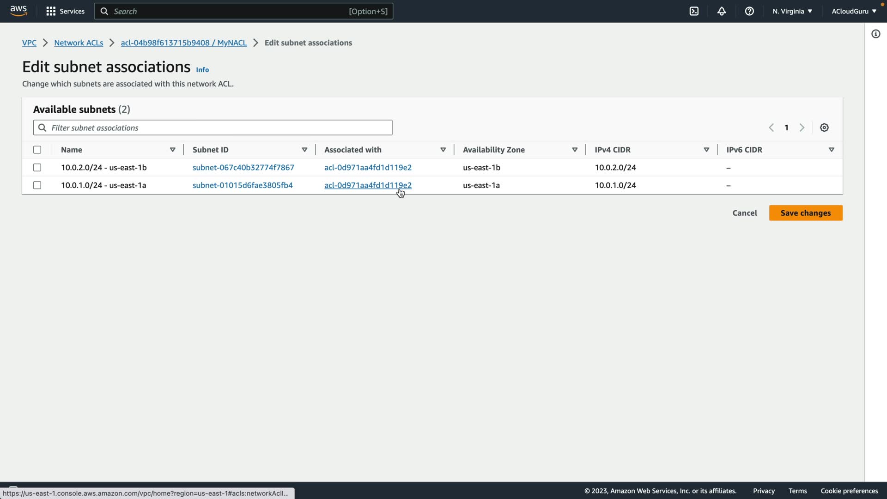Check the 10.0.2.0/24 us-east-1b subnet
Screen dimensions: 887x499
click(x=37, y=167)
